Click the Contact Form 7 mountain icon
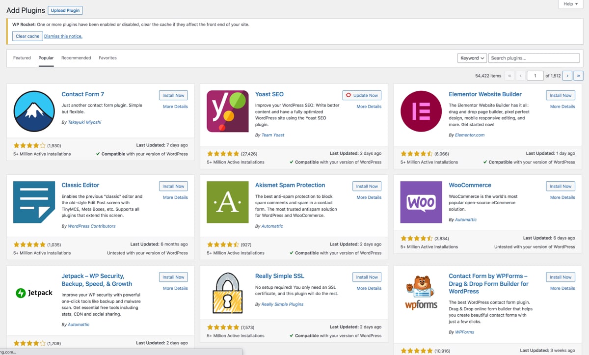Screen dimensions: 589x355 click(34, 111)
